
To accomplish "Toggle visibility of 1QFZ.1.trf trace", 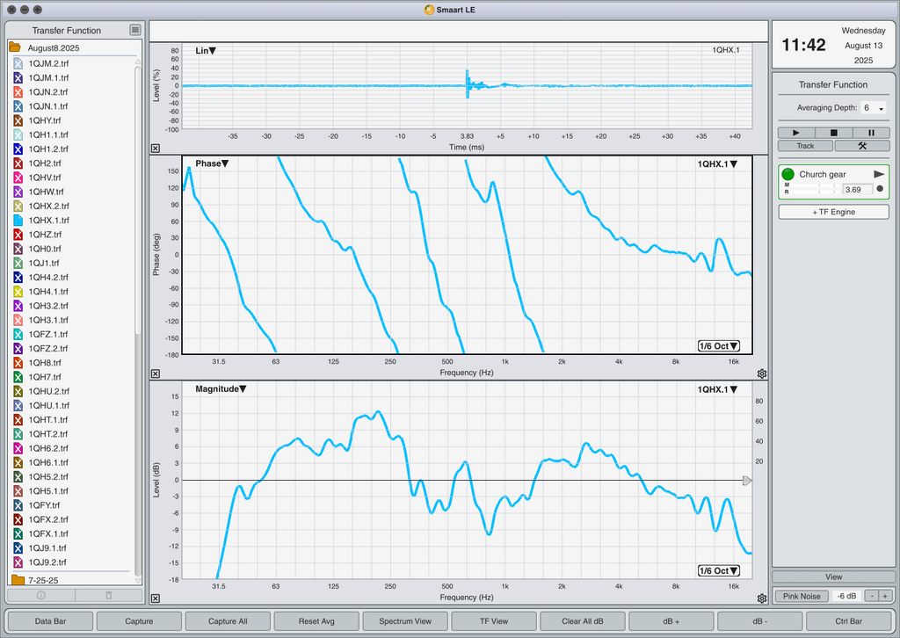I will pyautogui.click(x=18, y=334).
